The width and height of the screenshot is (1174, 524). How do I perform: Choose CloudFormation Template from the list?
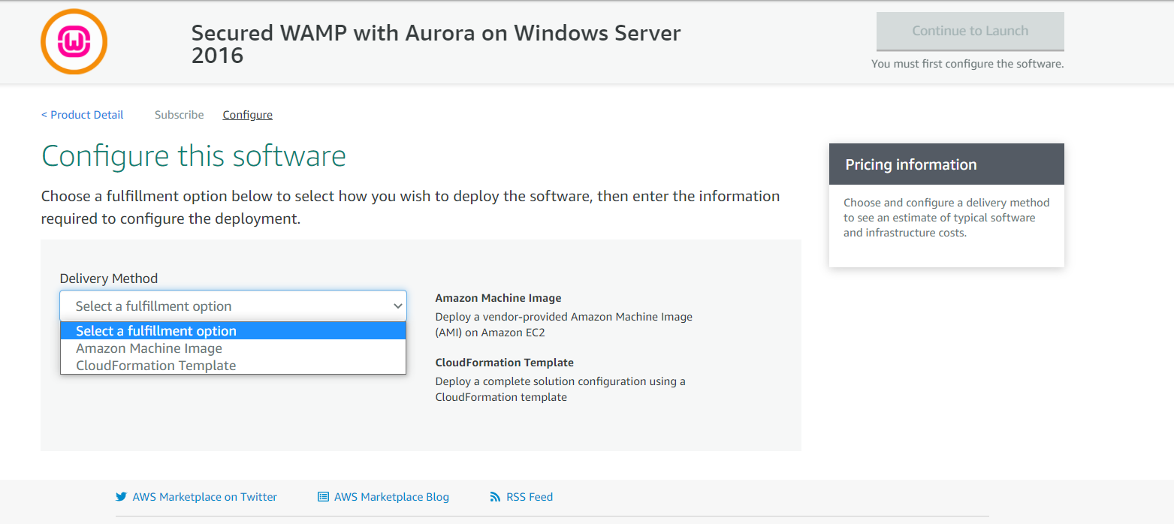pos(233,366)
